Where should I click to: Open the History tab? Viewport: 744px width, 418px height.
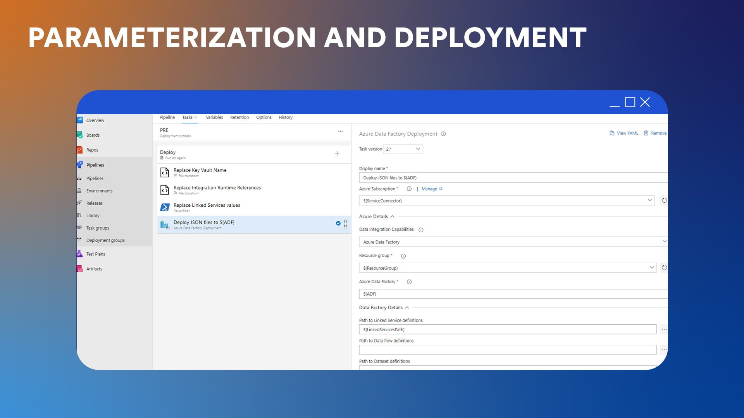tap(286, 117)
